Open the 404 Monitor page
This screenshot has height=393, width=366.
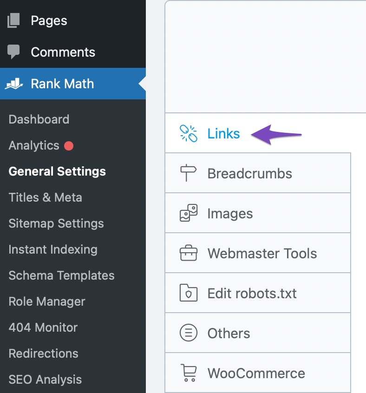pyautogui.click(x=43, y=327)
